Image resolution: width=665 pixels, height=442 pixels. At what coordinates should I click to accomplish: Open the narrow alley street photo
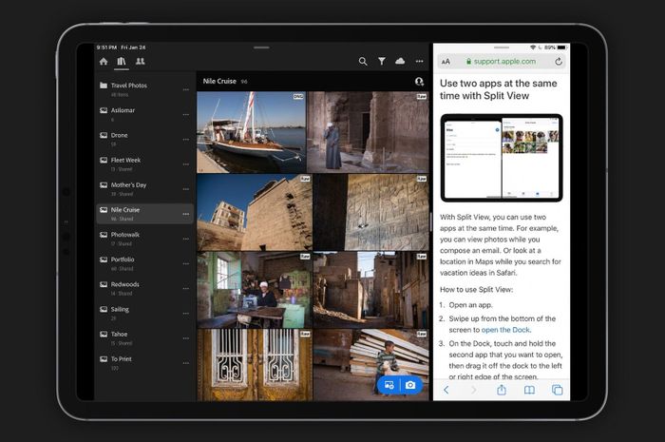371,290
